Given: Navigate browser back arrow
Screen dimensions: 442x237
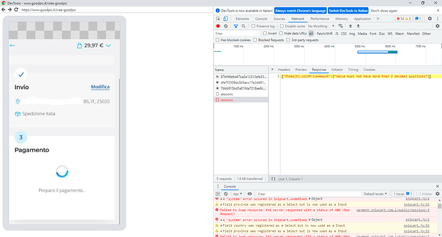Looking at the screenshot, I should click(3, 10).
